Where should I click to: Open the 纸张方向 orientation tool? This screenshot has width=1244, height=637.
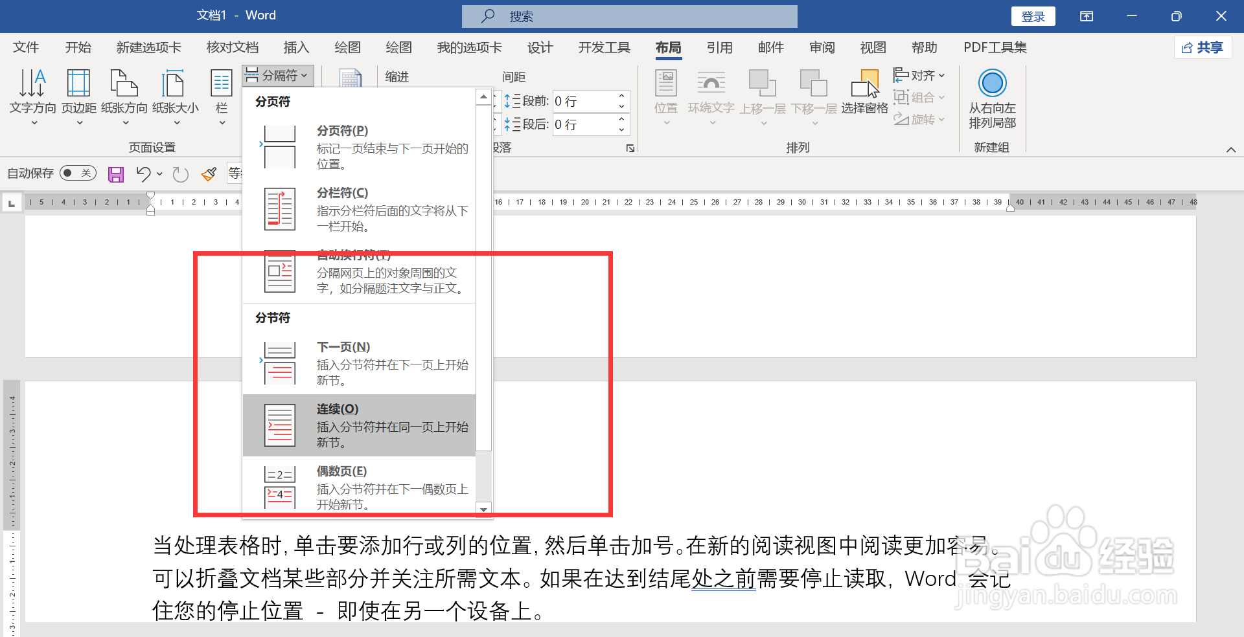pyautogui.click(x=124, y=96)
